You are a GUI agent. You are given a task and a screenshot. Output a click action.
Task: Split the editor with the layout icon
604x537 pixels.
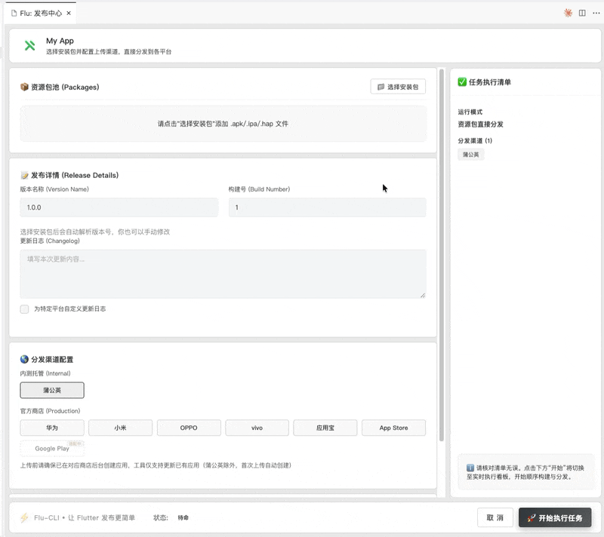pos(582,13)
